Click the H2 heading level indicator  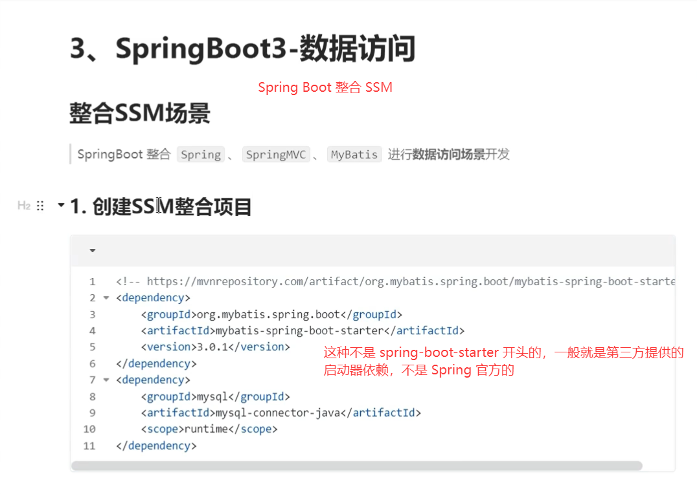point(24,206)
